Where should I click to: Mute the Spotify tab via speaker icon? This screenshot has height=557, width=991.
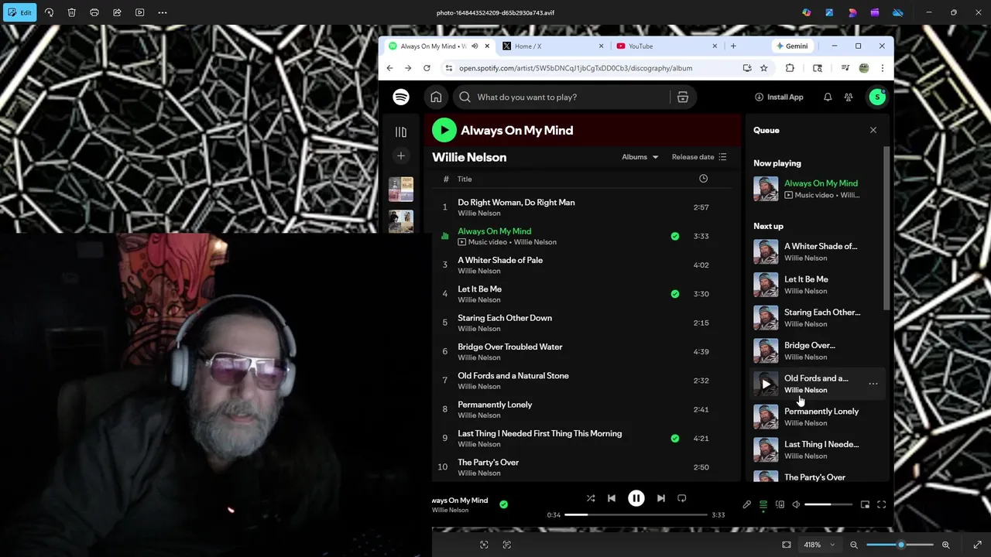click(475, 46)
